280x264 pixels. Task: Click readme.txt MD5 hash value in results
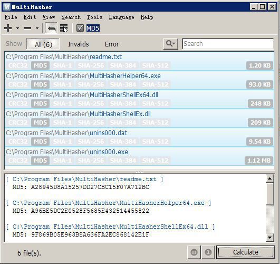(90, 187)
